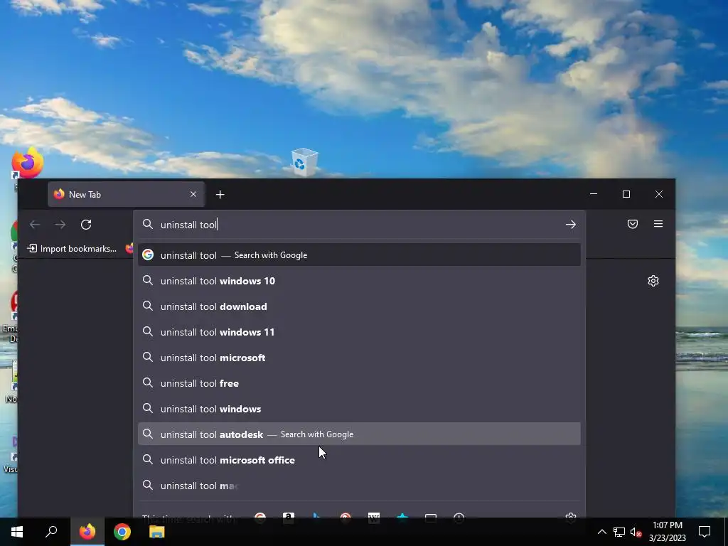Image resolution: width=728 pixels, height=546 pixels.
Task: Close the Firefox window
Action: [x=659, y=194]
